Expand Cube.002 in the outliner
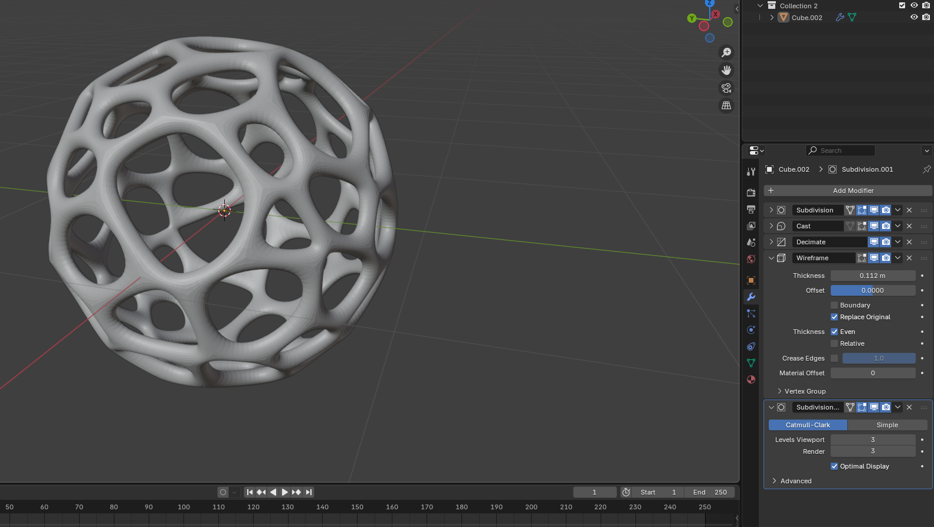The width and height of the screenshot is (934, 527). 772,18
